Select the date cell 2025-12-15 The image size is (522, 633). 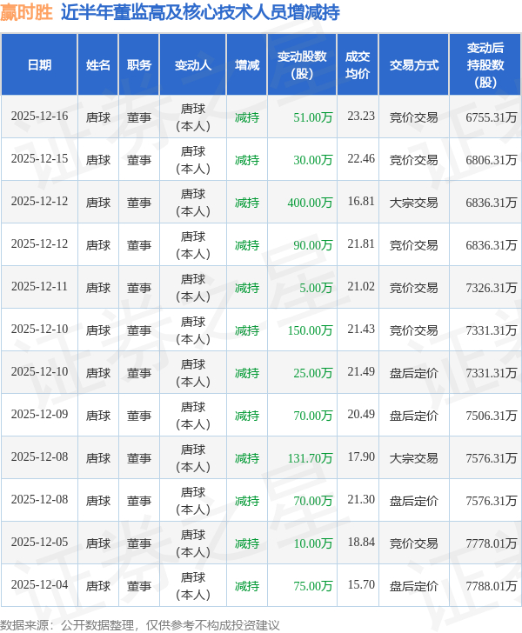coord(40,158)
